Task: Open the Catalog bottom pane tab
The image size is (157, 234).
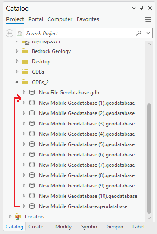Action: click(15, 227)
